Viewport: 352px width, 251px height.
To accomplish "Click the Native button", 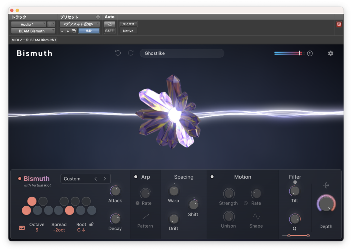I will pyautogui.click(x=128, y=31).
